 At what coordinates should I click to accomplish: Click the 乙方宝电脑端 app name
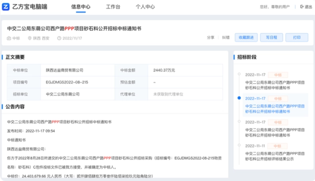(x=30, y=7)
